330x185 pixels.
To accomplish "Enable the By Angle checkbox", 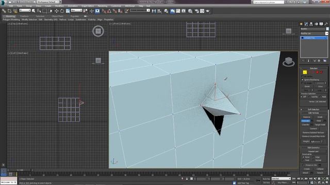I will 303,83.
